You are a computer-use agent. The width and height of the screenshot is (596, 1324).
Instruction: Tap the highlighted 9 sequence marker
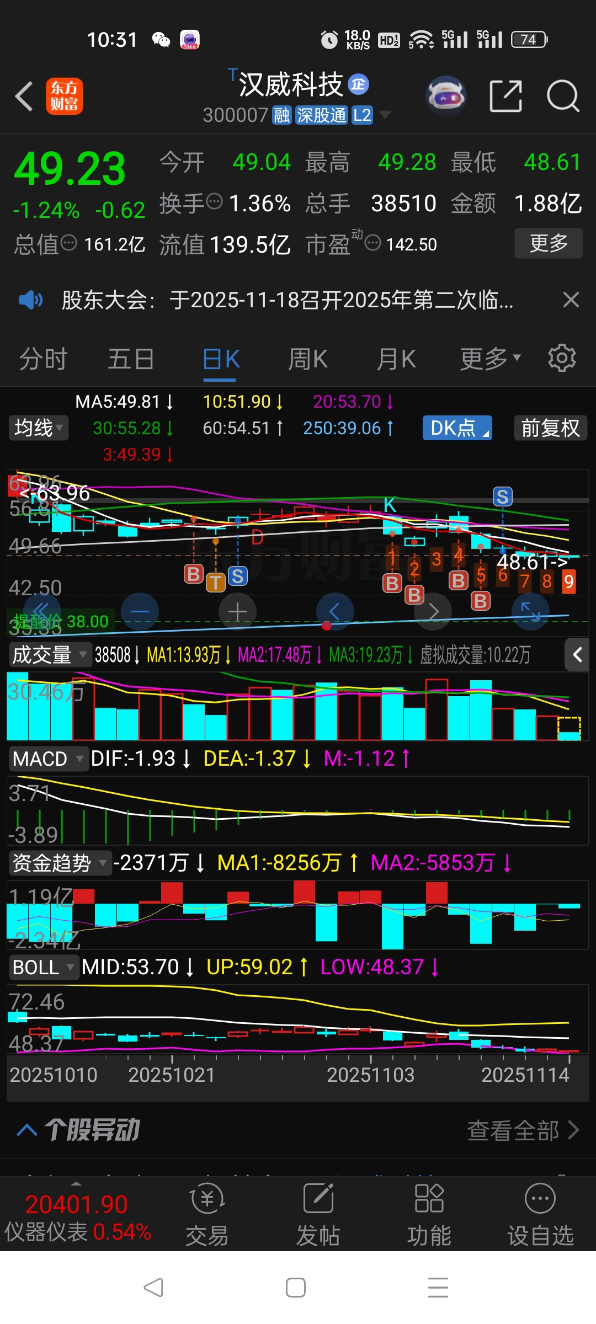pyautogui.click(x=568, y=581)
